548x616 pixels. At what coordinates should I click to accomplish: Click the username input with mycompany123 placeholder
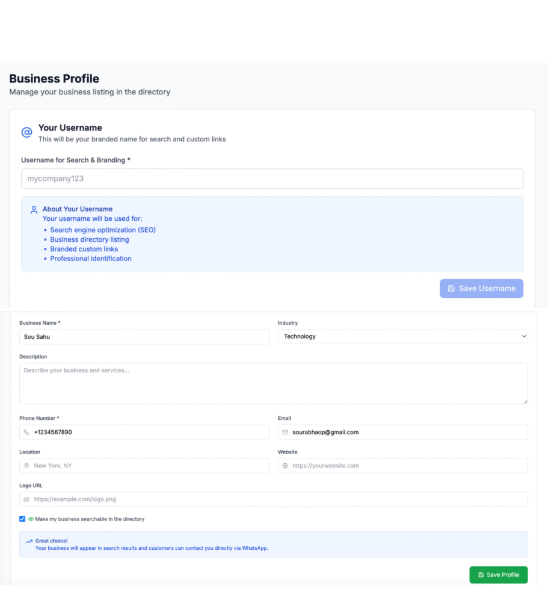click(x=272, y=179)
